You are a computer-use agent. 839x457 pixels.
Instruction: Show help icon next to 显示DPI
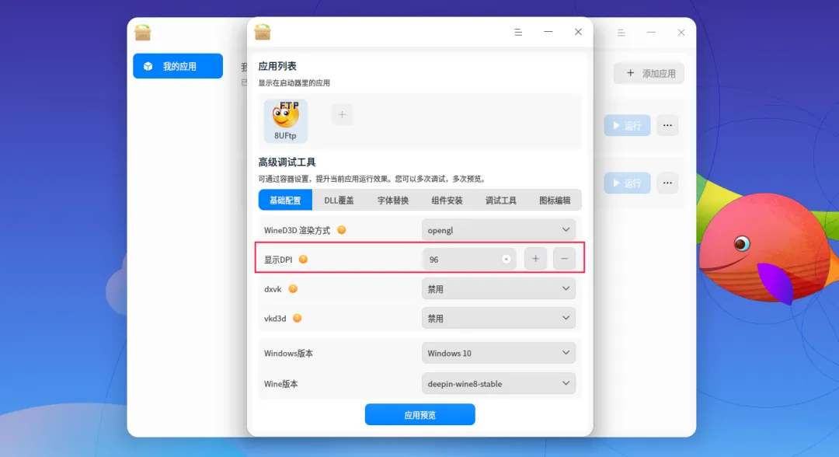click(303, 260)
